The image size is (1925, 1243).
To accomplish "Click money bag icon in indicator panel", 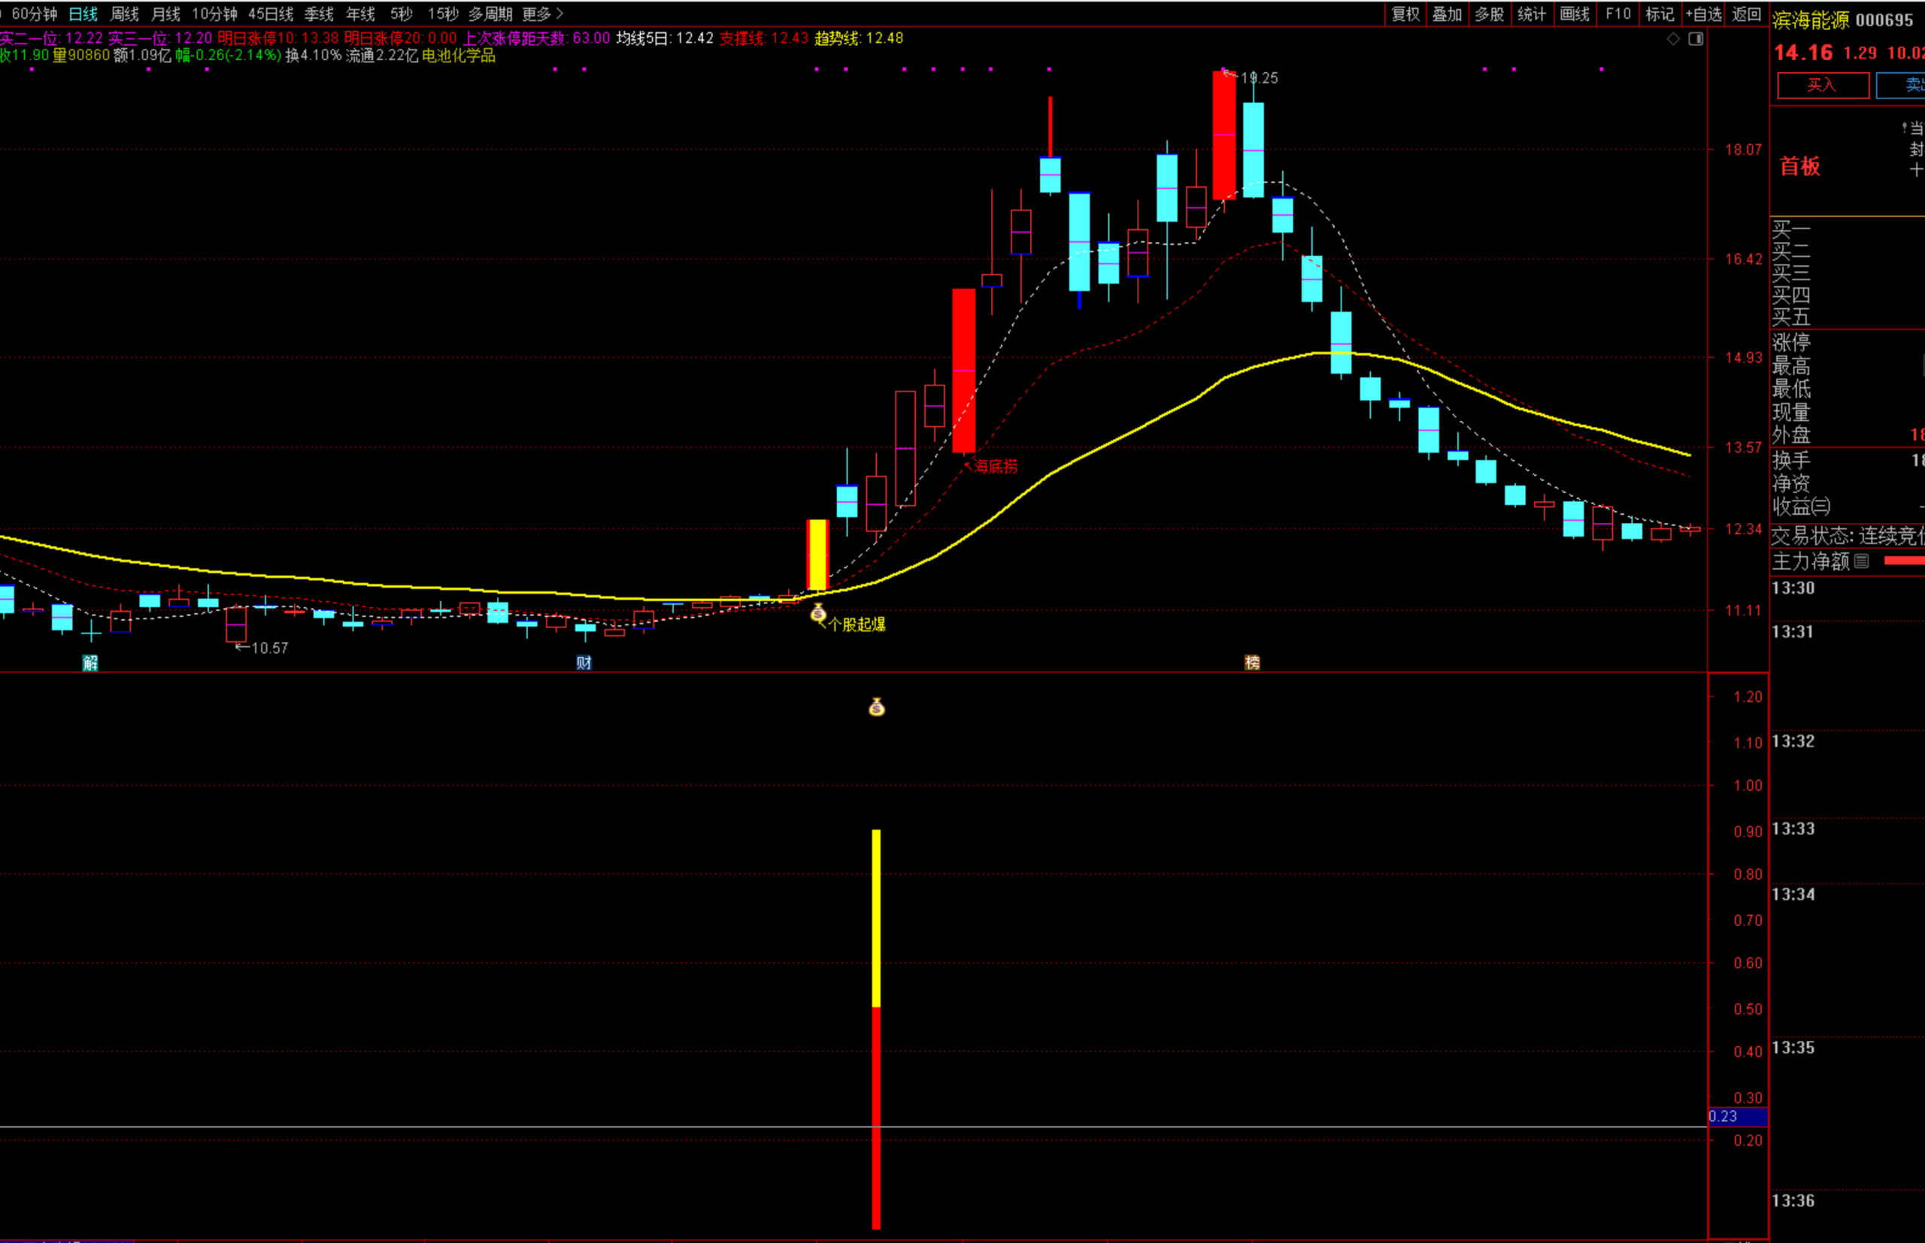I will pos(877,708).
